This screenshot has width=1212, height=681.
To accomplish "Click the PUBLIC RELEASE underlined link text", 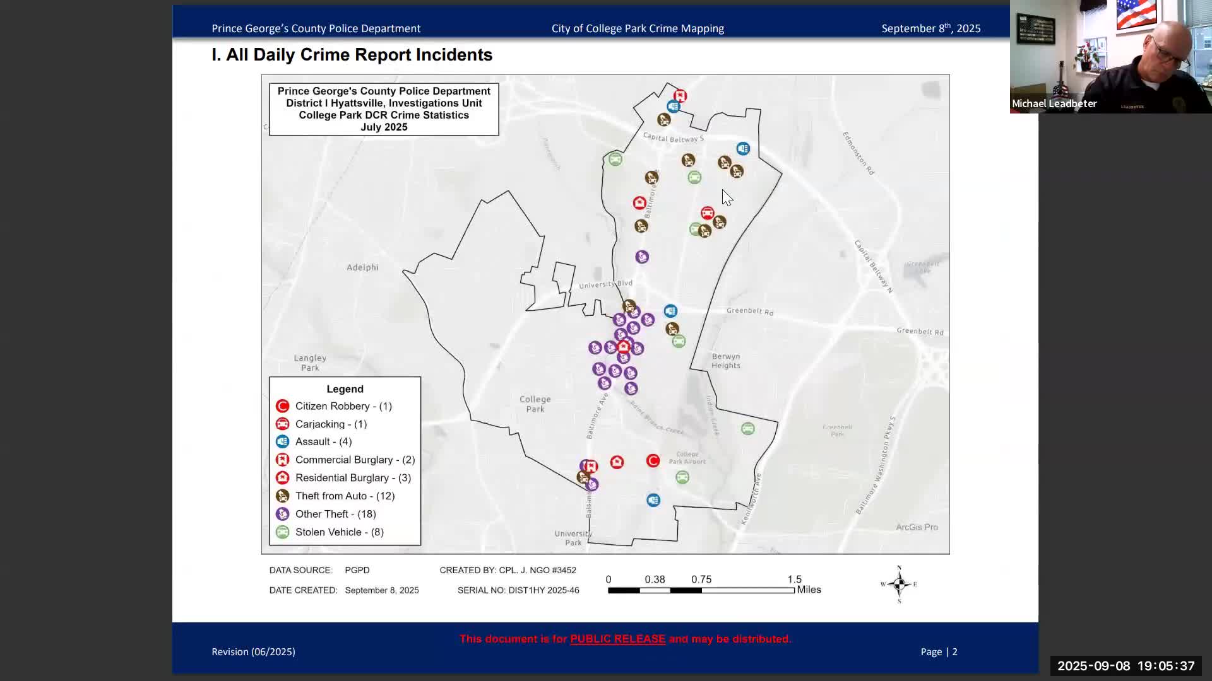I will [x=617, y=639].
